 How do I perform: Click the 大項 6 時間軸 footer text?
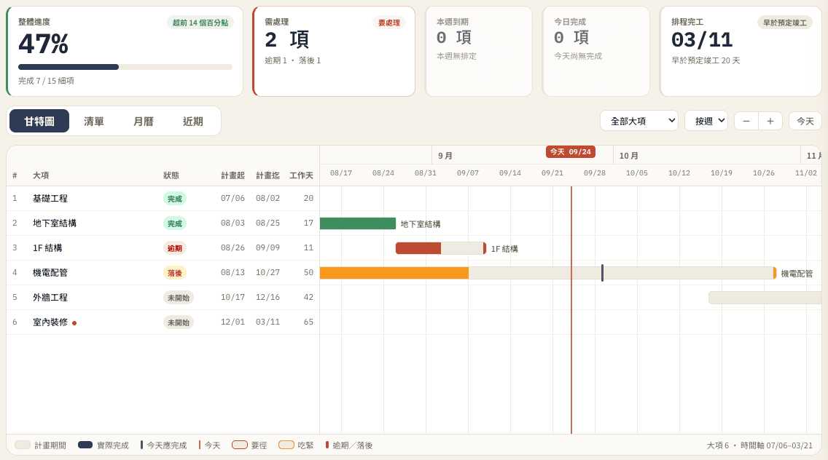(760, 445)
